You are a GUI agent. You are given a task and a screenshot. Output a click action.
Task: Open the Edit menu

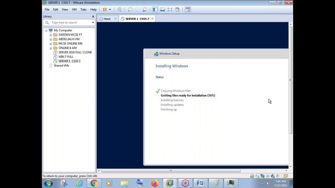[x=55, y=9]
